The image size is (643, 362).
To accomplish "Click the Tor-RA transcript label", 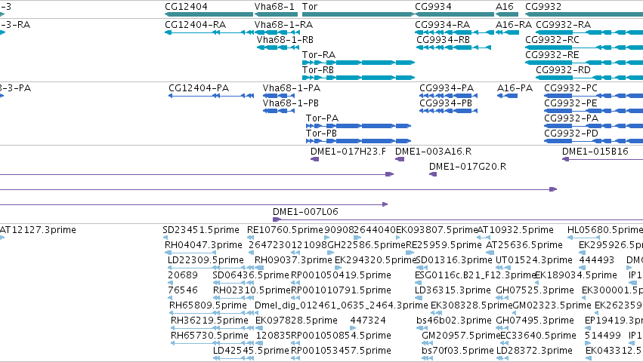I will (319, 55).
